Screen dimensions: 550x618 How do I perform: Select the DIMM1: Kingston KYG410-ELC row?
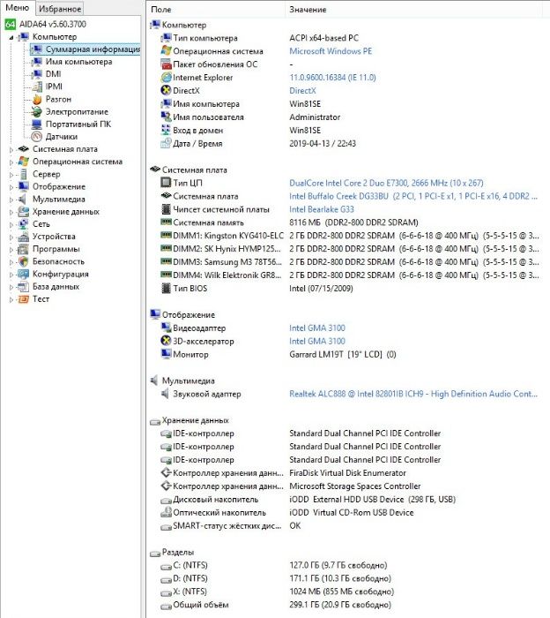(348, 236)
